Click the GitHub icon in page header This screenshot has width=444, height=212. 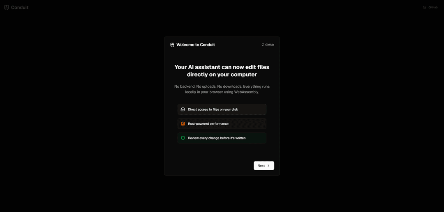pyautogui.click(x=425, y=7)
